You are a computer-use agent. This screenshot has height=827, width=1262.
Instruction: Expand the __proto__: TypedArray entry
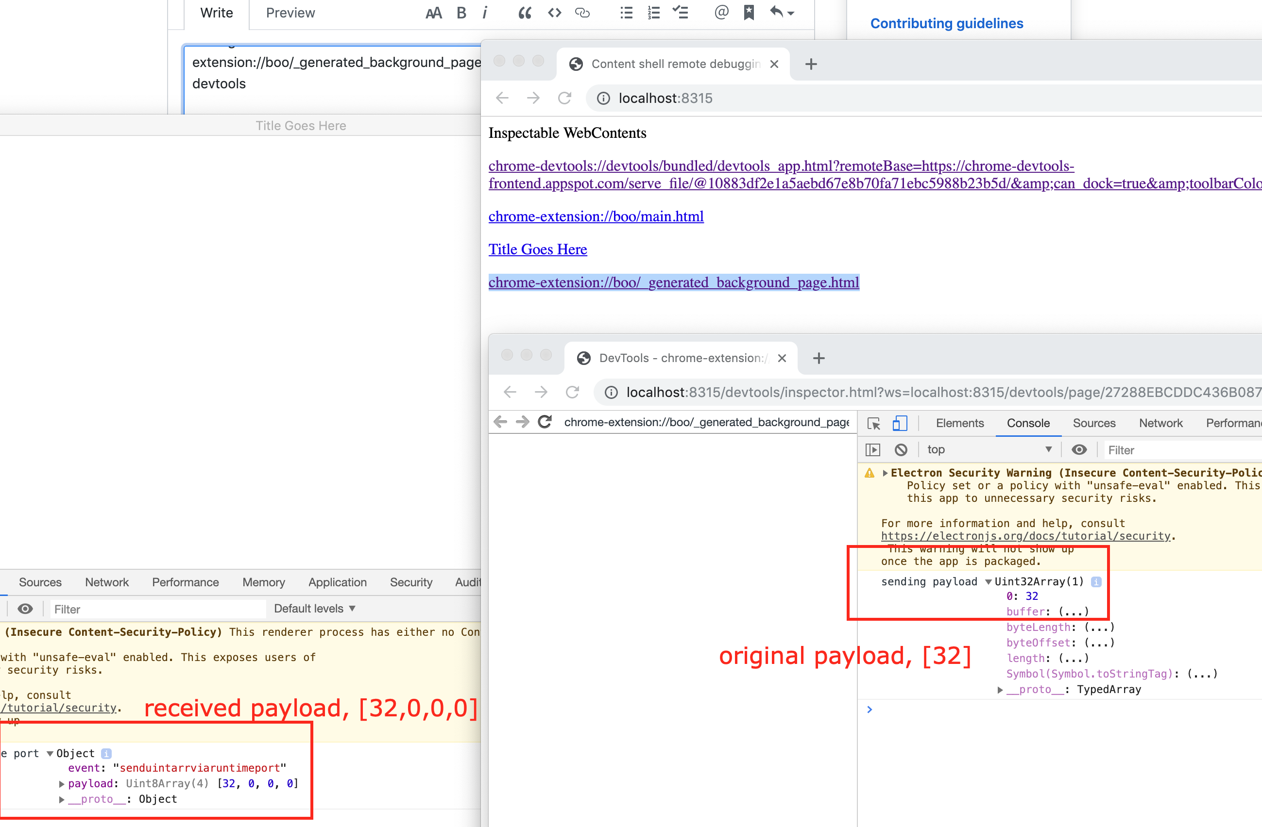point(1000,689)
